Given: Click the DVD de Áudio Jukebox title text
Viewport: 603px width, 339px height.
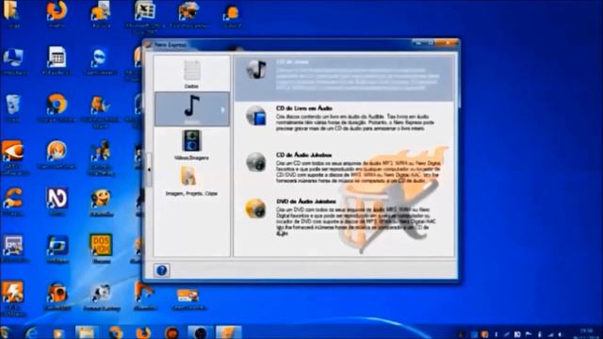Looking at the screenshot, I should pyautogui.click(x=306, y=202).
